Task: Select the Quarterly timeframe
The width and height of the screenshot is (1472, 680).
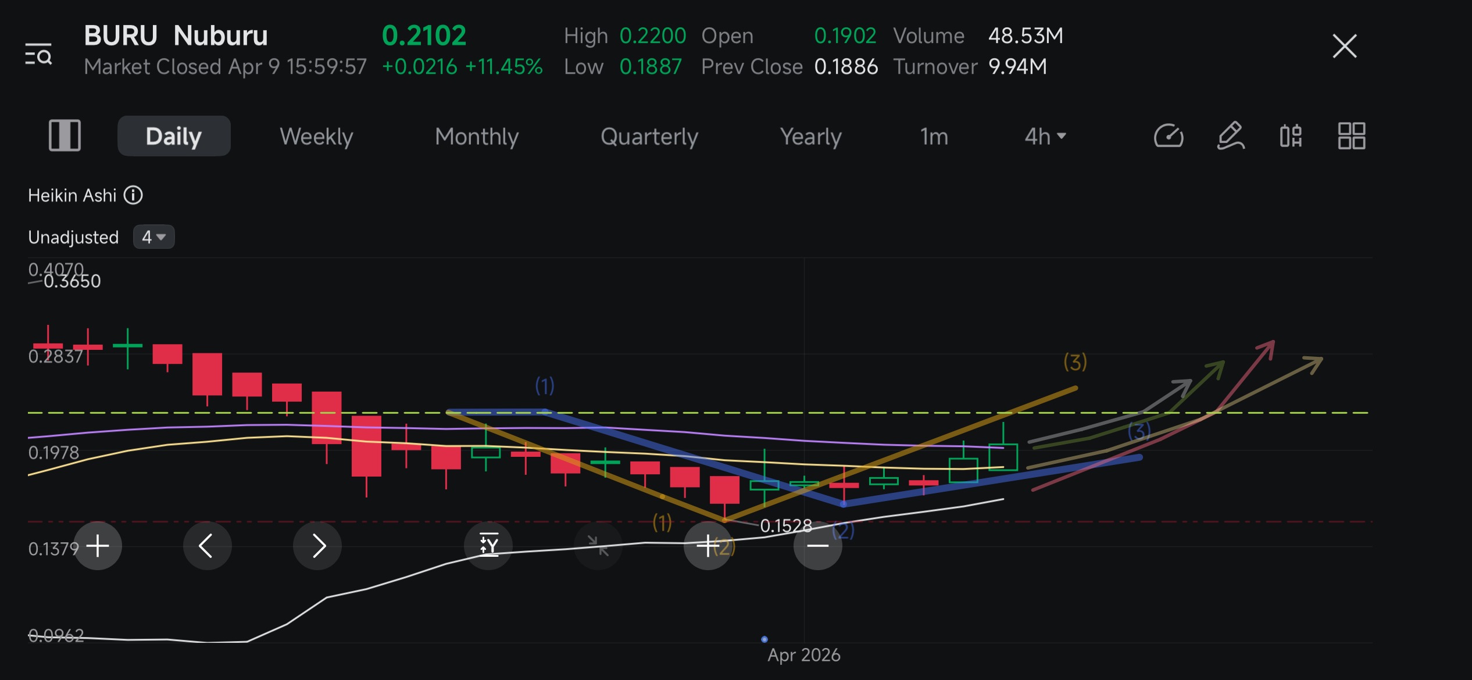Action: point(649,137)
